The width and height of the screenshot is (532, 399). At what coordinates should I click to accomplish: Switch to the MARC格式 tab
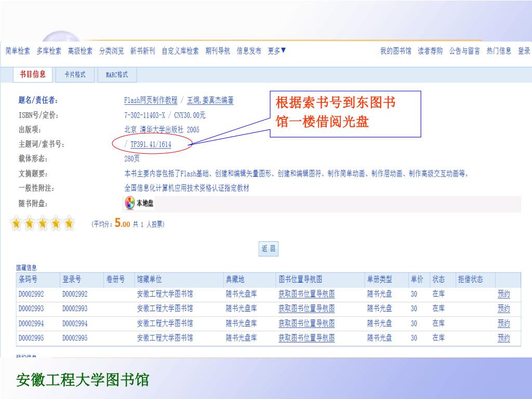tap(117, 75)
